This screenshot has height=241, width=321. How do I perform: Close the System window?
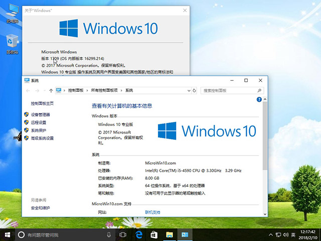[260, 80]
